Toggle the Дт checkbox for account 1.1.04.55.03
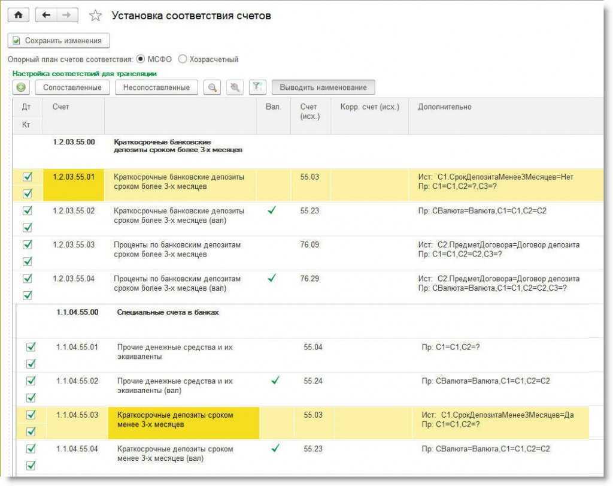This screenshot has height=486, width=613. [x=31, y=415]
